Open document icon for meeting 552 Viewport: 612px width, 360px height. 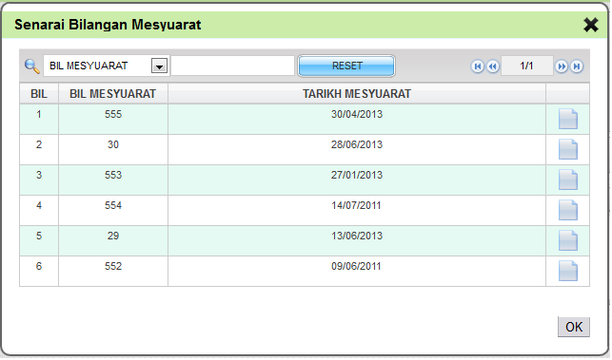568,271
